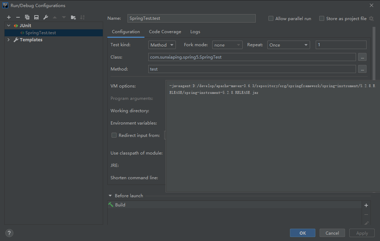Open the Test kind dropdown
380x241 pixels.
point(162,45)
